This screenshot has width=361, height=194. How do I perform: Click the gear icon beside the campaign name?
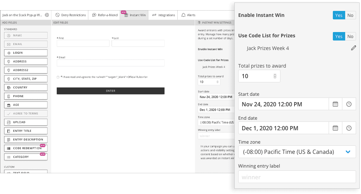coord(47,15)
